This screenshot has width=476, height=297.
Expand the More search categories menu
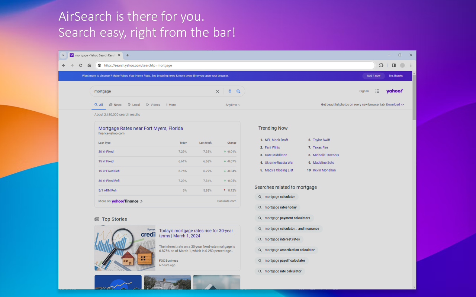point(171,105)
